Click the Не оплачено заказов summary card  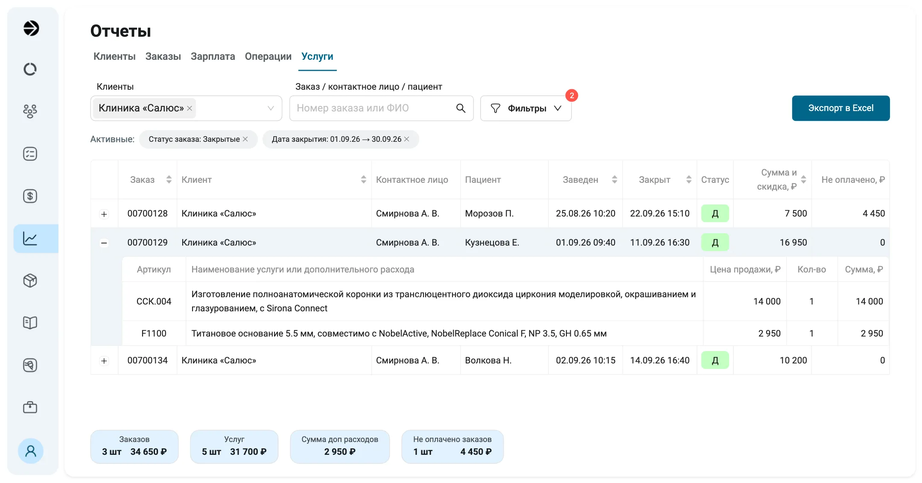452,446
